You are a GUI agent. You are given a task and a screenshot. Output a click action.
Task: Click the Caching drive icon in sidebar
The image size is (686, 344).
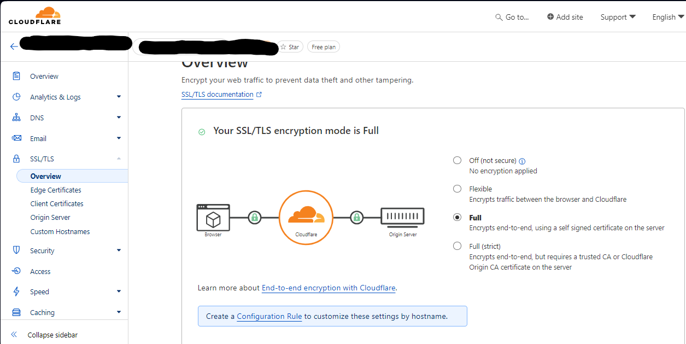click(16, 312)
